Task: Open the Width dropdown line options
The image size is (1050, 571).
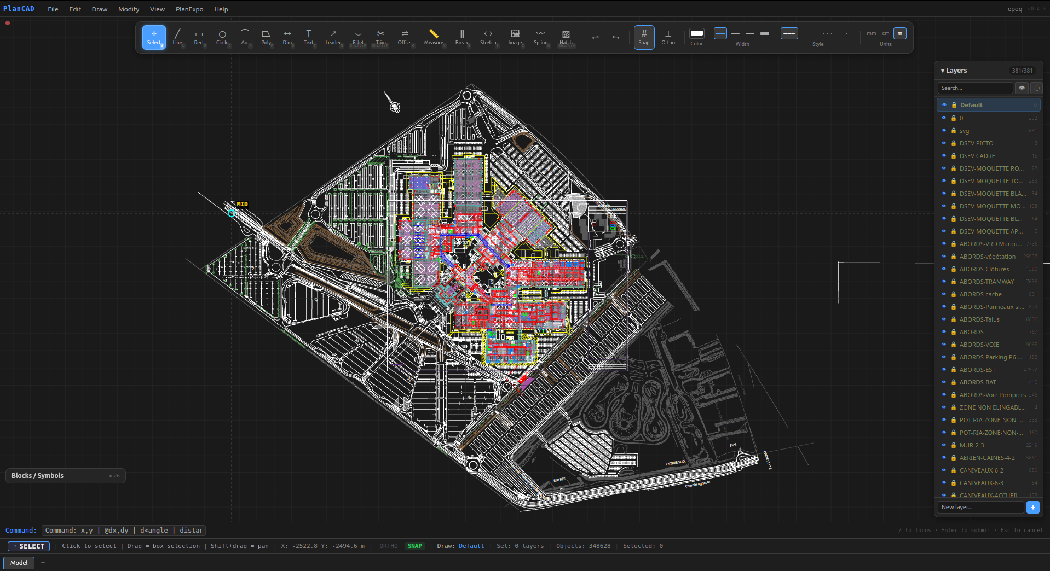Action: [x=720, y=33]
